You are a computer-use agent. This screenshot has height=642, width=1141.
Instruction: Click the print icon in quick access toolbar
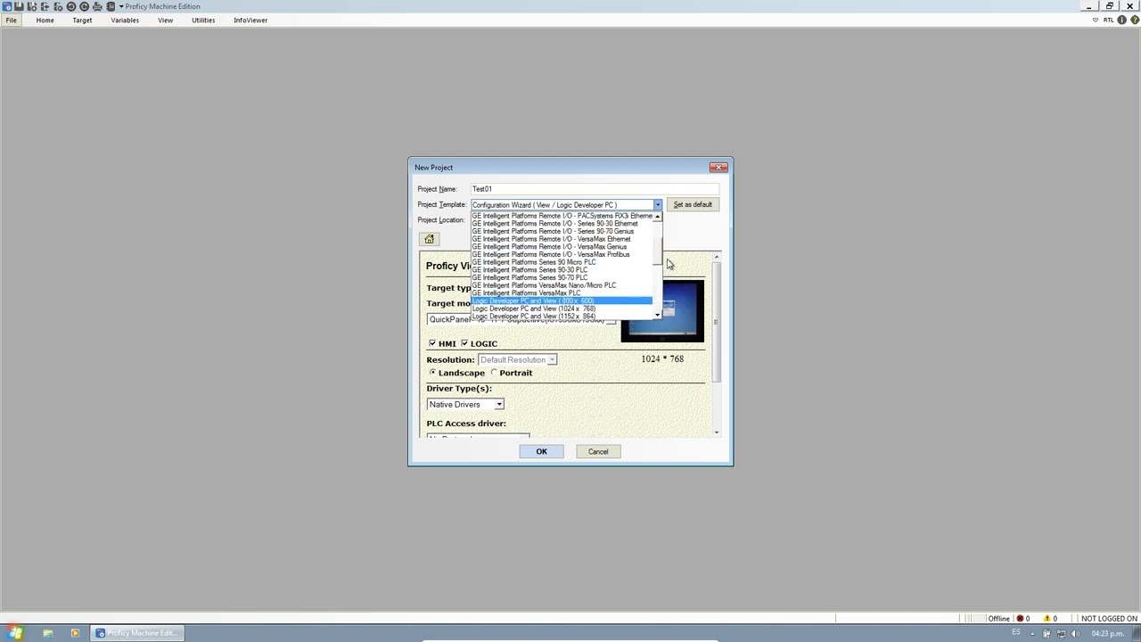coord(97,6)
